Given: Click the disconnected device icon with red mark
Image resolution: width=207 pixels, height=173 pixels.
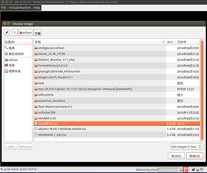Looking at the screenshot, I should coord(197,170).
